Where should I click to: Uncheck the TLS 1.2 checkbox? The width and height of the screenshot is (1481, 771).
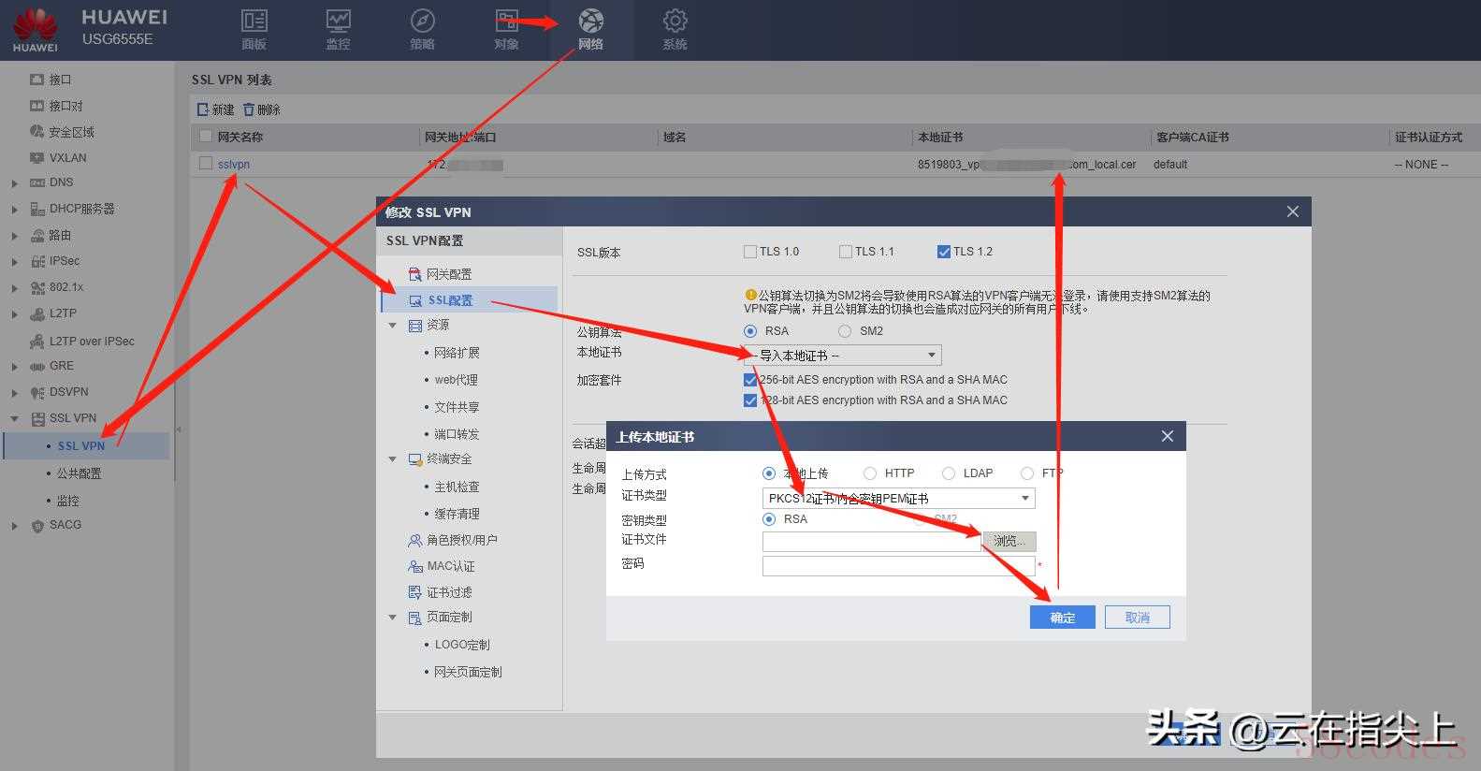[x=943, y=252]
